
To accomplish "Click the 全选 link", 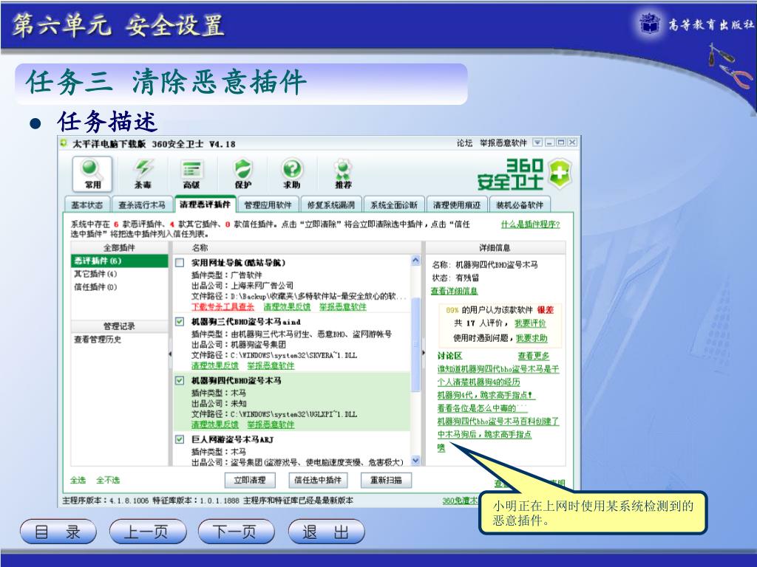I will 78,480.
